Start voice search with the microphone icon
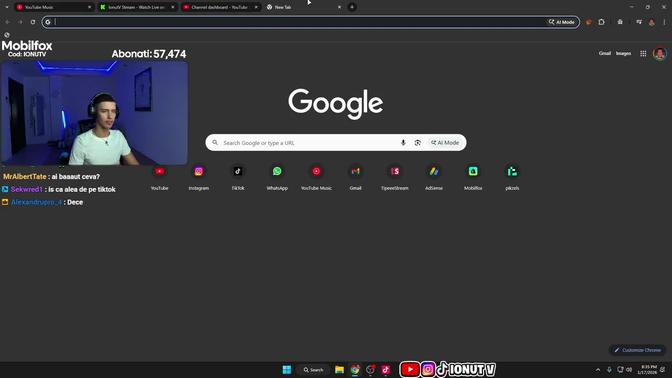This screenshot has height=378, width=672. tap(403, 143)
